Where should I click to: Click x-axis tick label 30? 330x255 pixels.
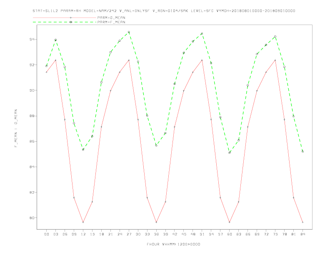click(x=138, y=234)
